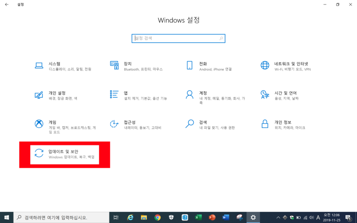Image resolution: width=357 pixels, height=223 pixels.
Task: Click the taskbar search box
Action: pos(61,218)
